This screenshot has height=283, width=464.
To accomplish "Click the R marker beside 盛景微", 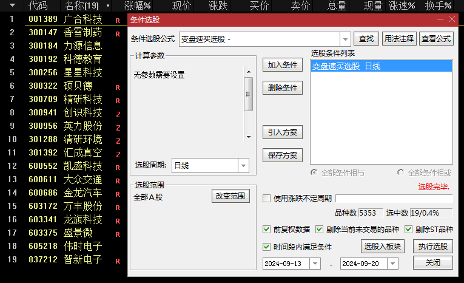I will 118,234.
